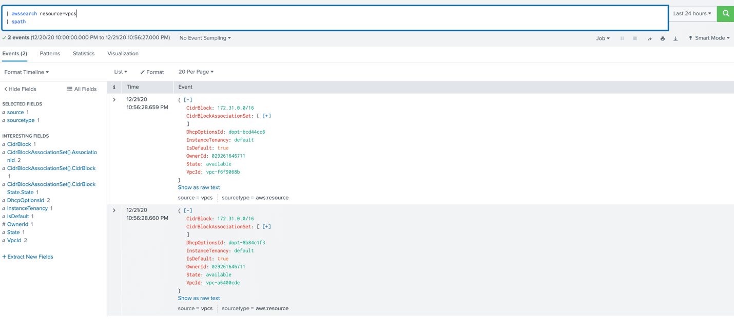Select the source field in sidebar
The height and width of the screenshot is (319, 734).
point(15,112)
